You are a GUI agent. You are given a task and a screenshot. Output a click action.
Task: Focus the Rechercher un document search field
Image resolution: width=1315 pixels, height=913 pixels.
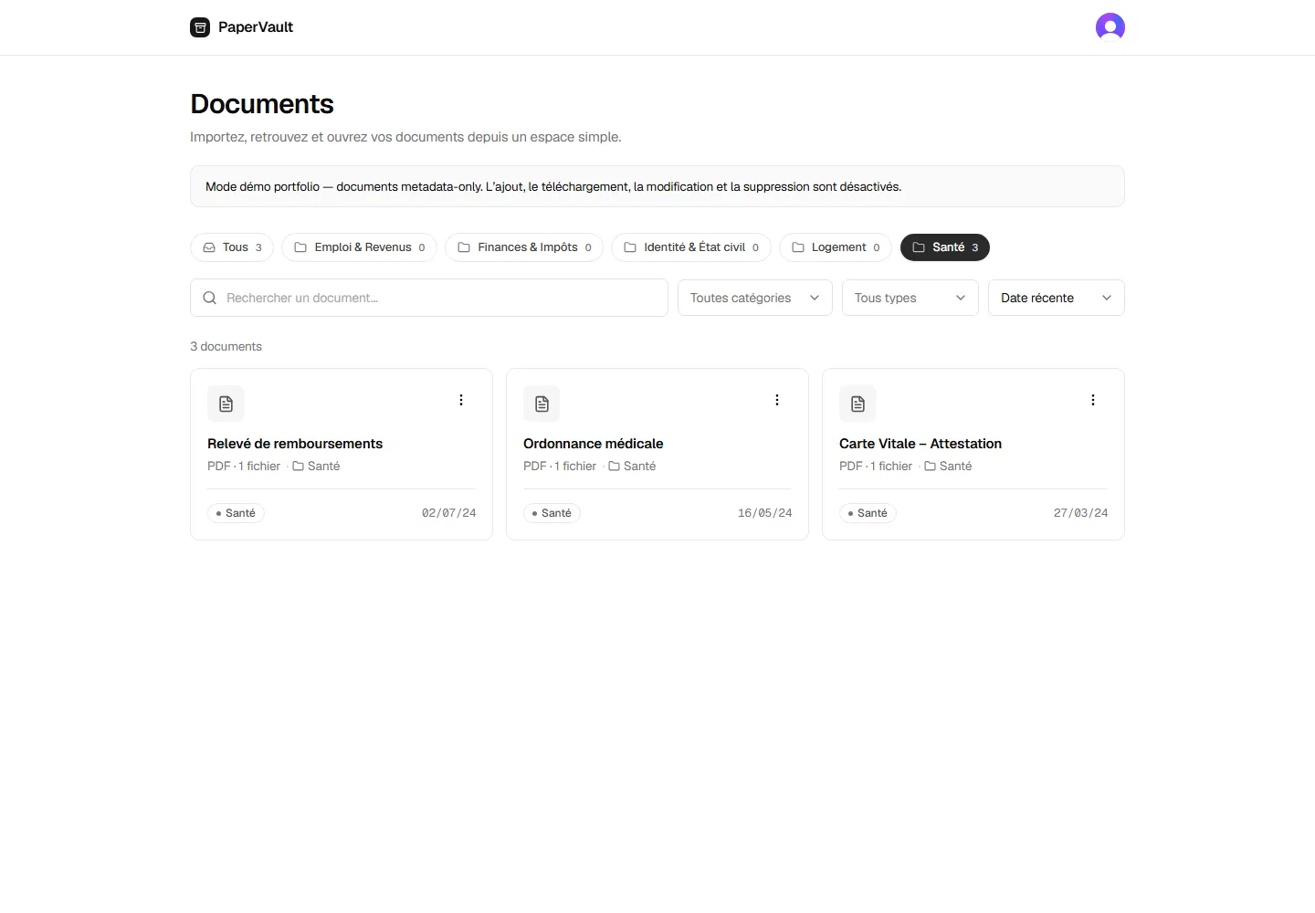(429, 298)
